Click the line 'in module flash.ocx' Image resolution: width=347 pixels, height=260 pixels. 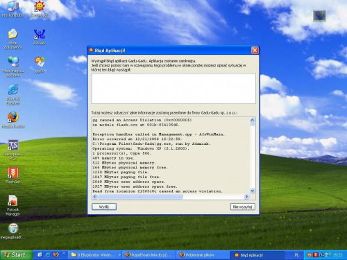(136, 125)
